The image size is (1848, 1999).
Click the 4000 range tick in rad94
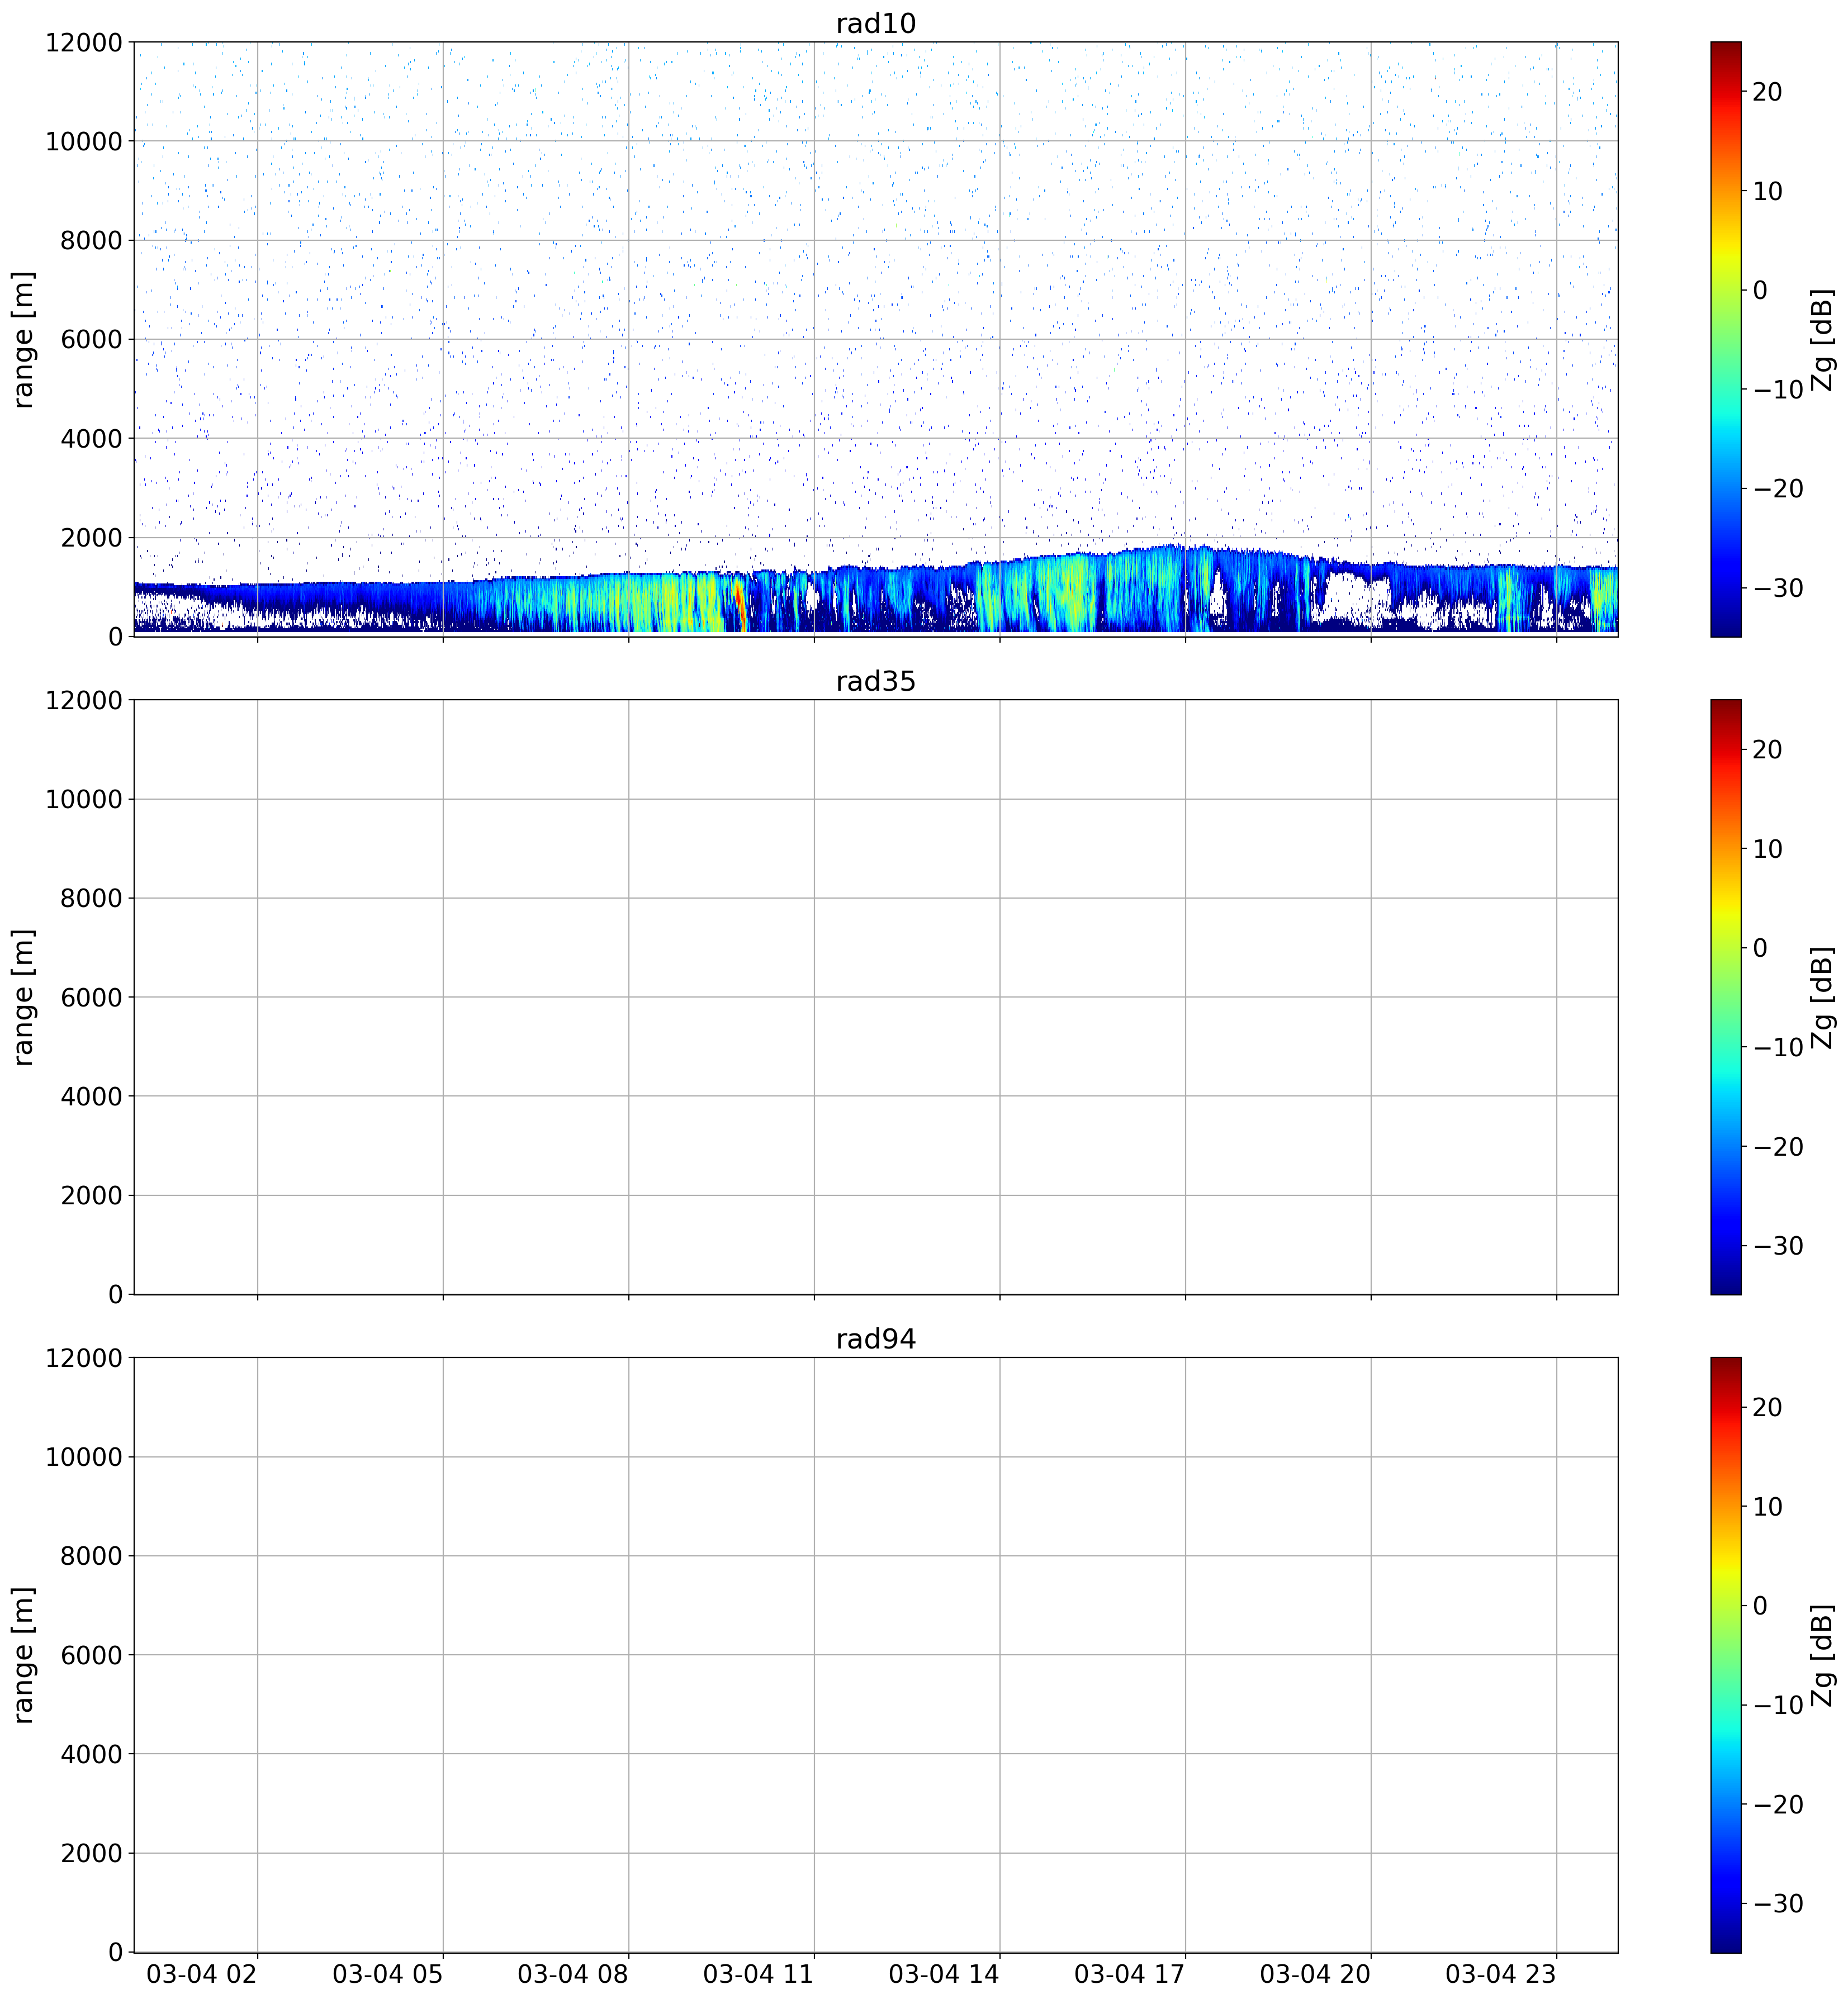[91, 1754]
